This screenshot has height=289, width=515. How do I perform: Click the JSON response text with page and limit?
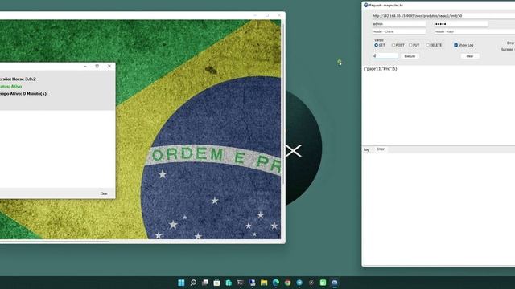tap(381, 69)
